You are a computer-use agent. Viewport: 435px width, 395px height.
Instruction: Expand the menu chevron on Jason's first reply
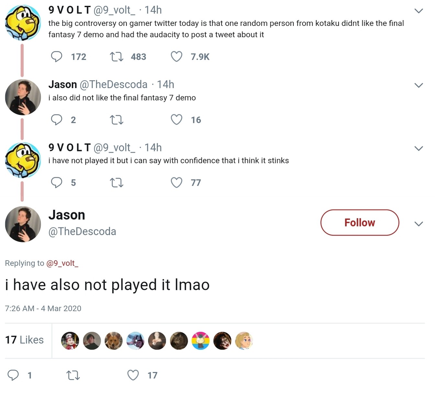click(x=418, y=86)
